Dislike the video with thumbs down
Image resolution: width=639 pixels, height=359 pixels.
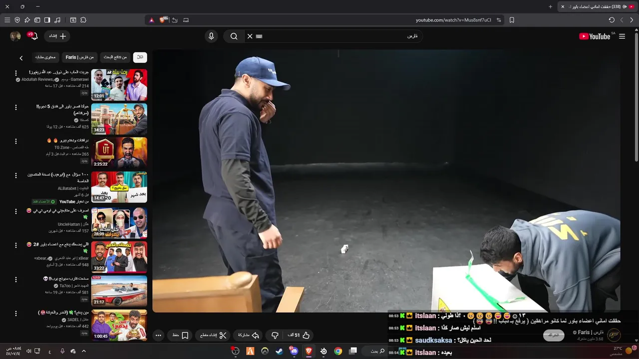275,335
